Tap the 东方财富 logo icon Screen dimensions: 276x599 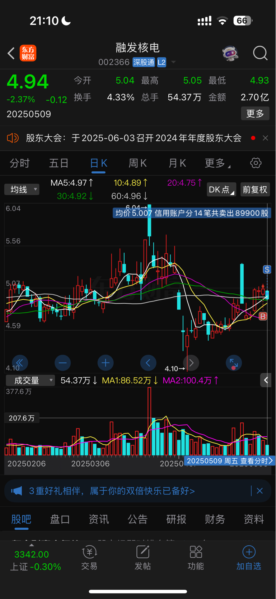click(28, 53)
